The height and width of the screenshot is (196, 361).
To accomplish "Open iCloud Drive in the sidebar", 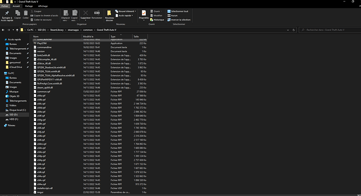I will point(16,67).
